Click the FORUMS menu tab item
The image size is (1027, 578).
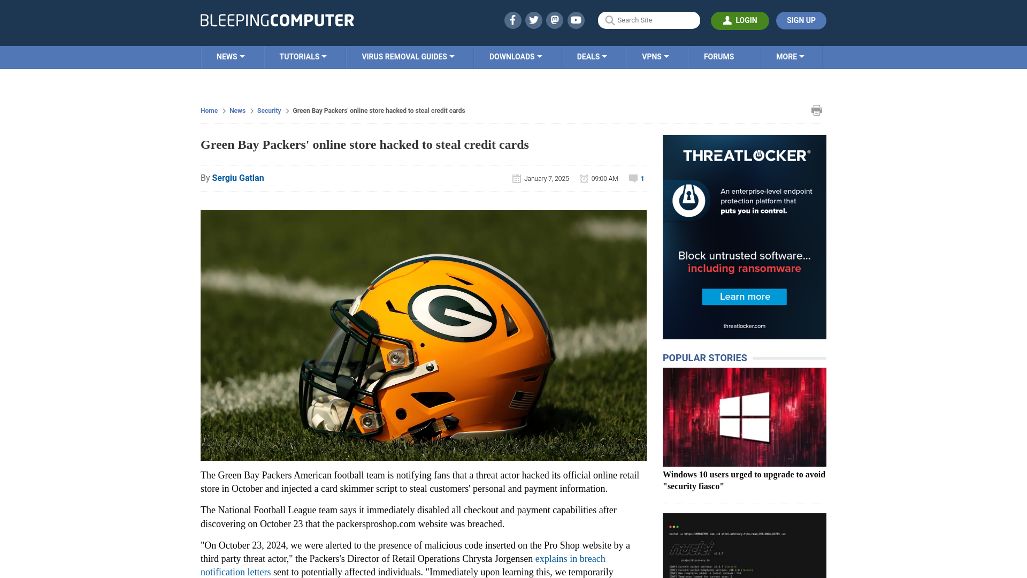click(x=719, y=56)
